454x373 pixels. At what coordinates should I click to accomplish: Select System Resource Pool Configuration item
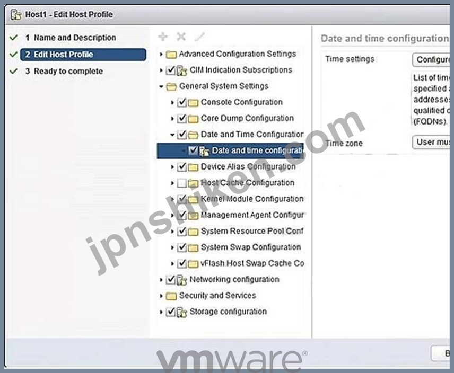[252, 231]
